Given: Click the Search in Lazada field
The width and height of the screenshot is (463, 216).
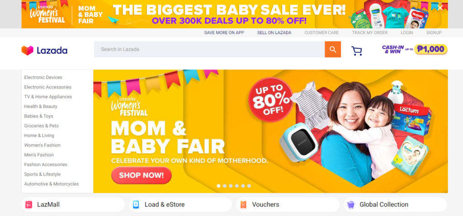Looking at the screenshot, I should [x=209, y=49].
